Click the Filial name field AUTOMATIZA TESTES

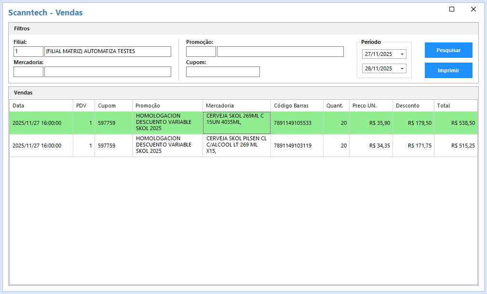pyautogui.click(x=108, y=52)
